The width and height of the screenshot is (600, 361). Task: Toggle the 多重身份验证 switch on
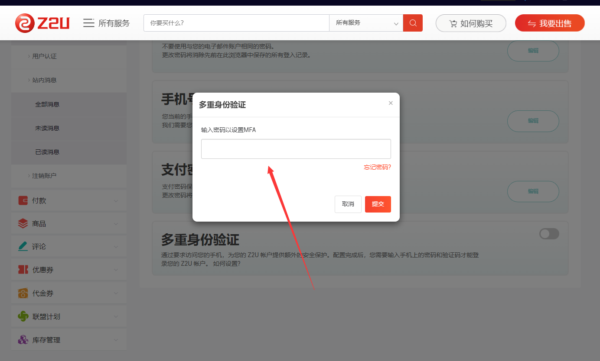click(549, 234)
